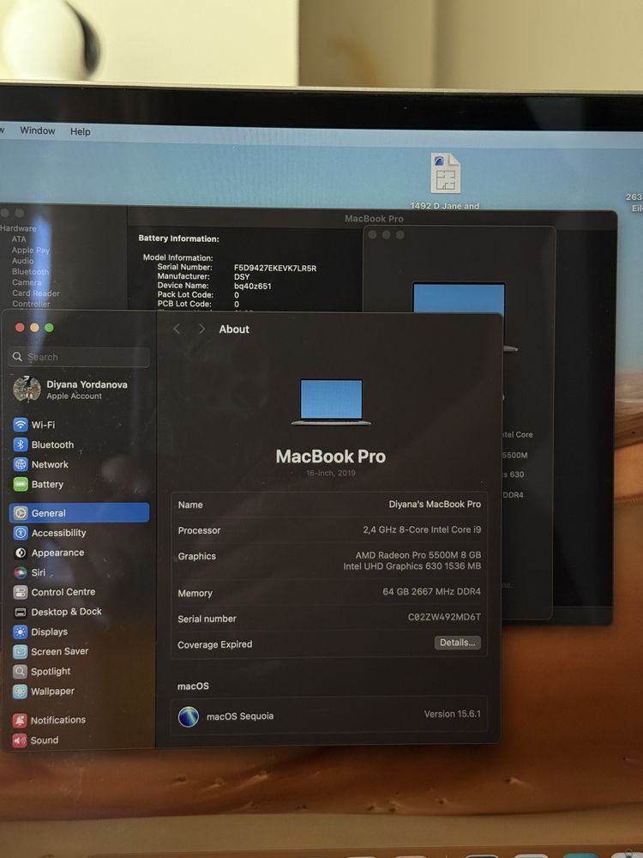Go back with the left chevron

coord(177,329)
